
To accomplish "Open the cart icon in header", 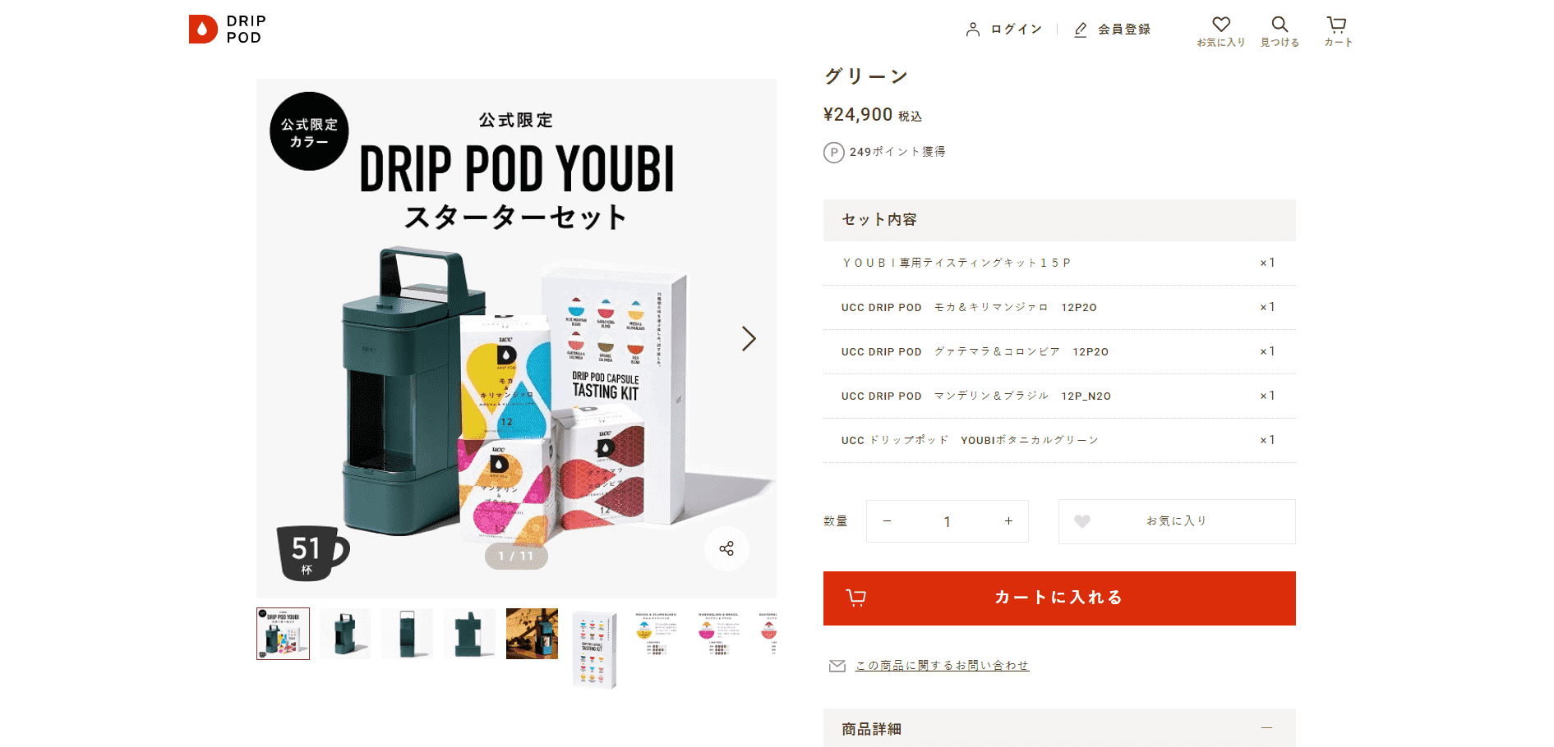I will pyautogui.click(x=1337, y=25).
